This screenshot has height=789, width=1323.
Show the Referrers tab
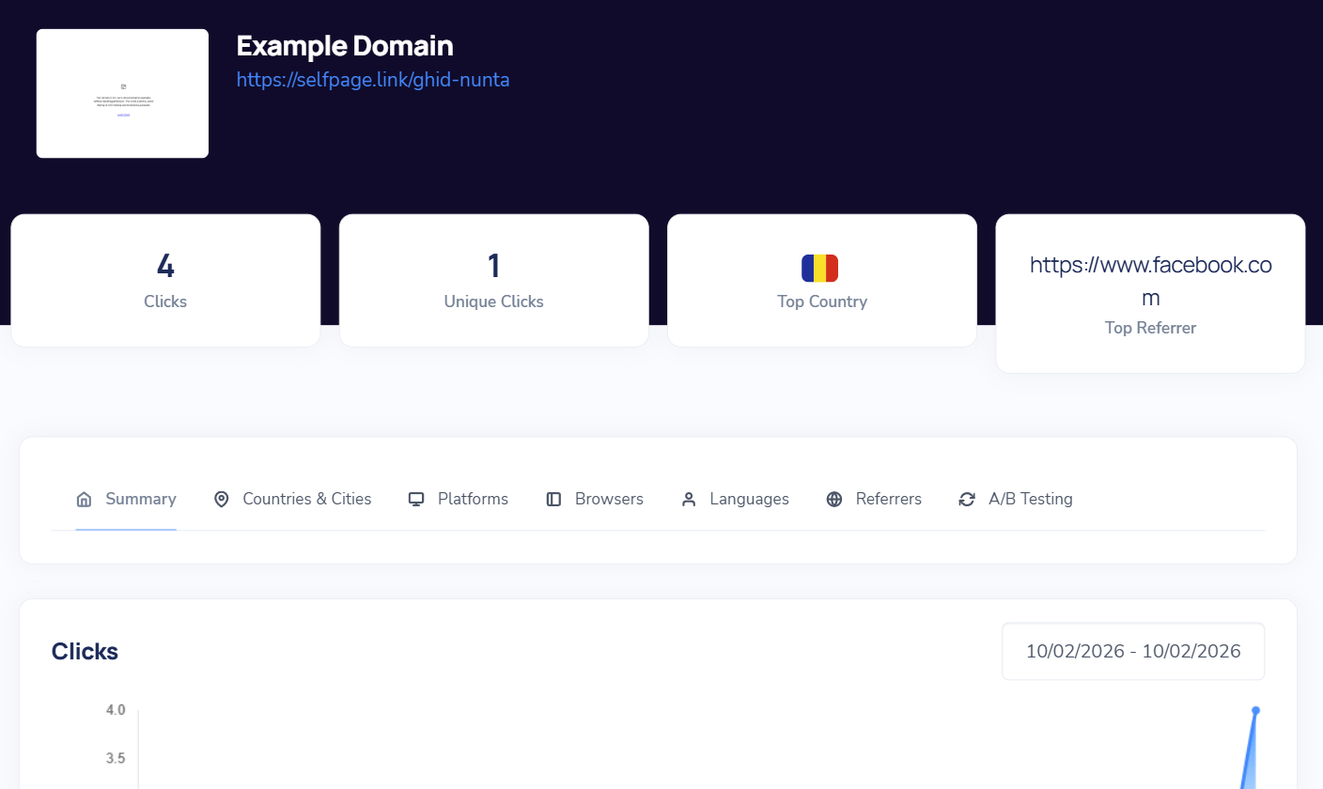(x=874, y=500)
